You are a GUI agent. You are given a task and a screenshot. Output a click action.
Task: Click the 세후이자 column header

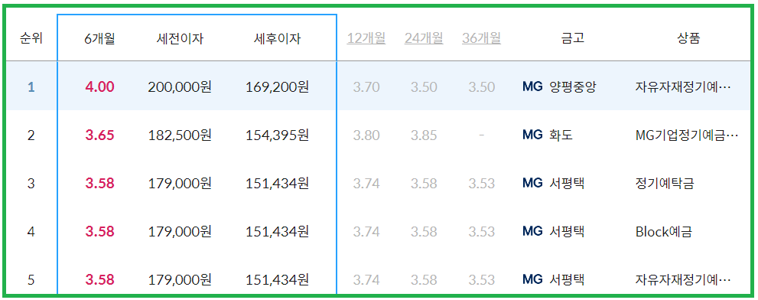pyautogui.click(x=277, y=39)
